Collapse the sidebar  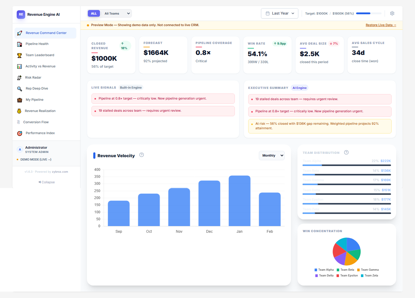tap(46, 182)
